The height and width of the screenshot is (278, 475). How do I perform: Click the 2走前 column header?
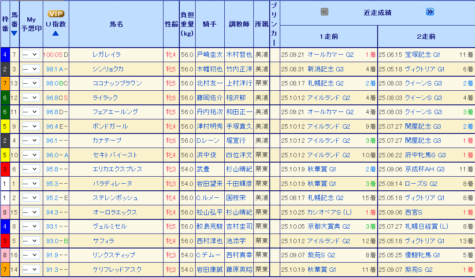(426, 37)
